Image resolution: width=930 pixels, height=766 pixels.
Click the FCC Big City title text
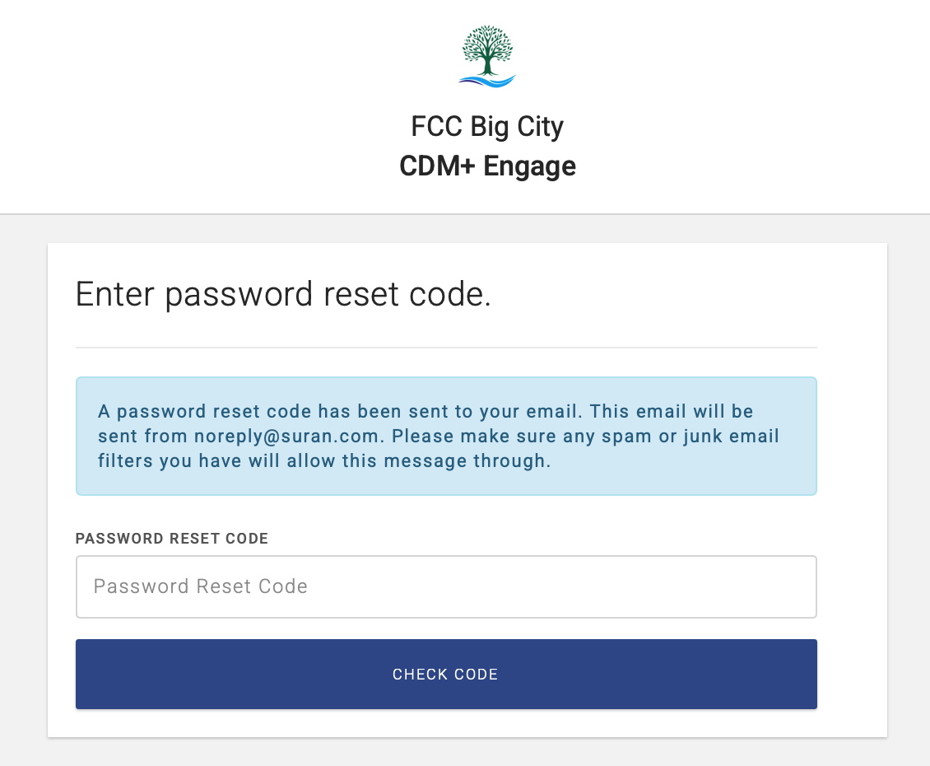point(486,127)
